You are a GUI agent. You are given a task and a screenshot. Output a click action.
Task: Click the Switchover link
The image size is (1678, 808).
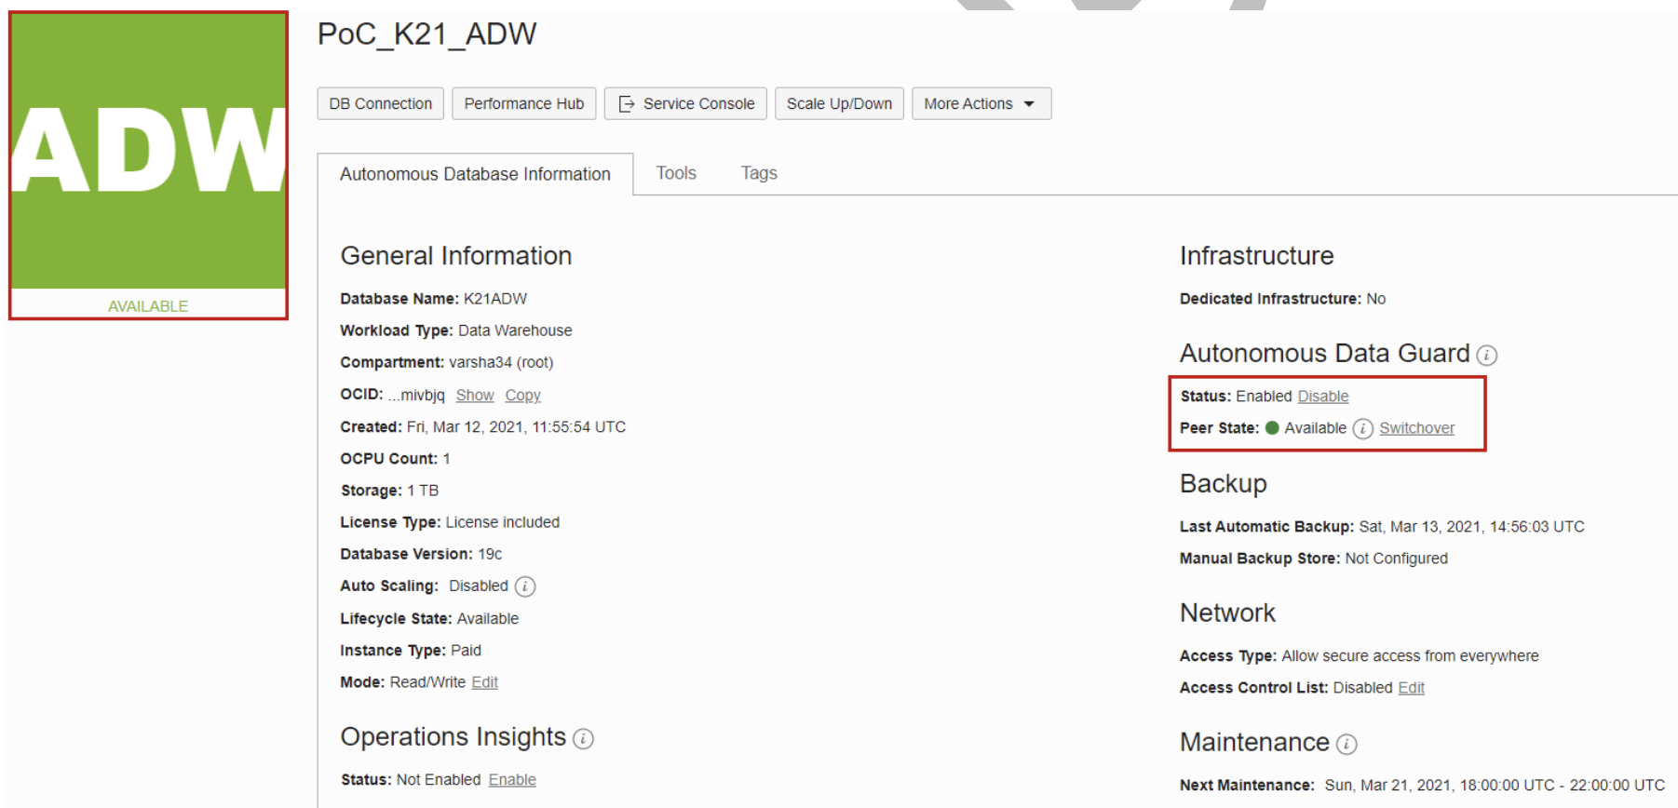(x=1416, y=428)
